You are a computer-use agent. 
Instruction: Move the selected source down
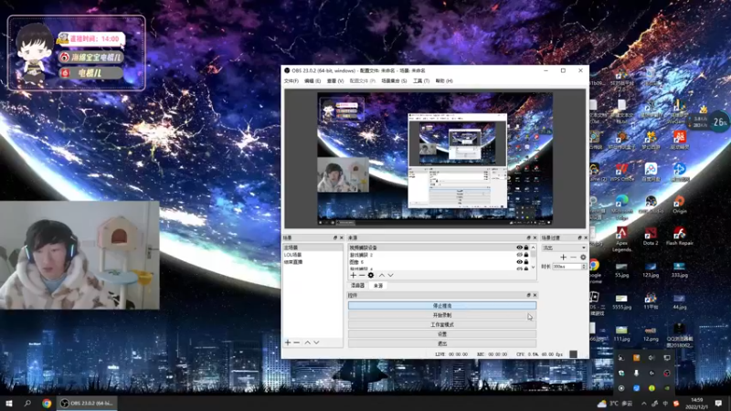(391, 276)
